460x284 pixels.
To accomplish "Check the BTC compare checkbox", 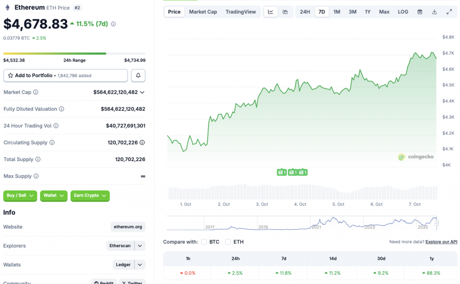I will point(204,242).
